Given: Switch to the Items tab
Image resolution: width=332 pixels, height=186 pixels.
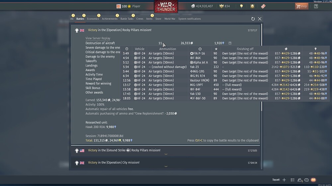Looking at the screenshot, I should point(149,19).
